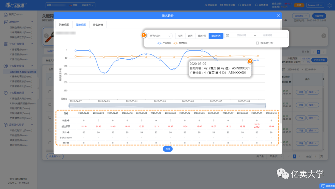Open the settings gear in top right

tap(329, 6)
